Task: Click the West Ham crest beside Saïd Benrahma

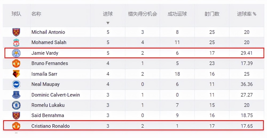Action: [x=16, y=116]
